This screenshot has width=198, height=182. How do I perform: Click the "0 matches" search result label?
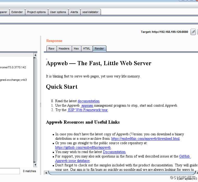[x=29, y=171]
